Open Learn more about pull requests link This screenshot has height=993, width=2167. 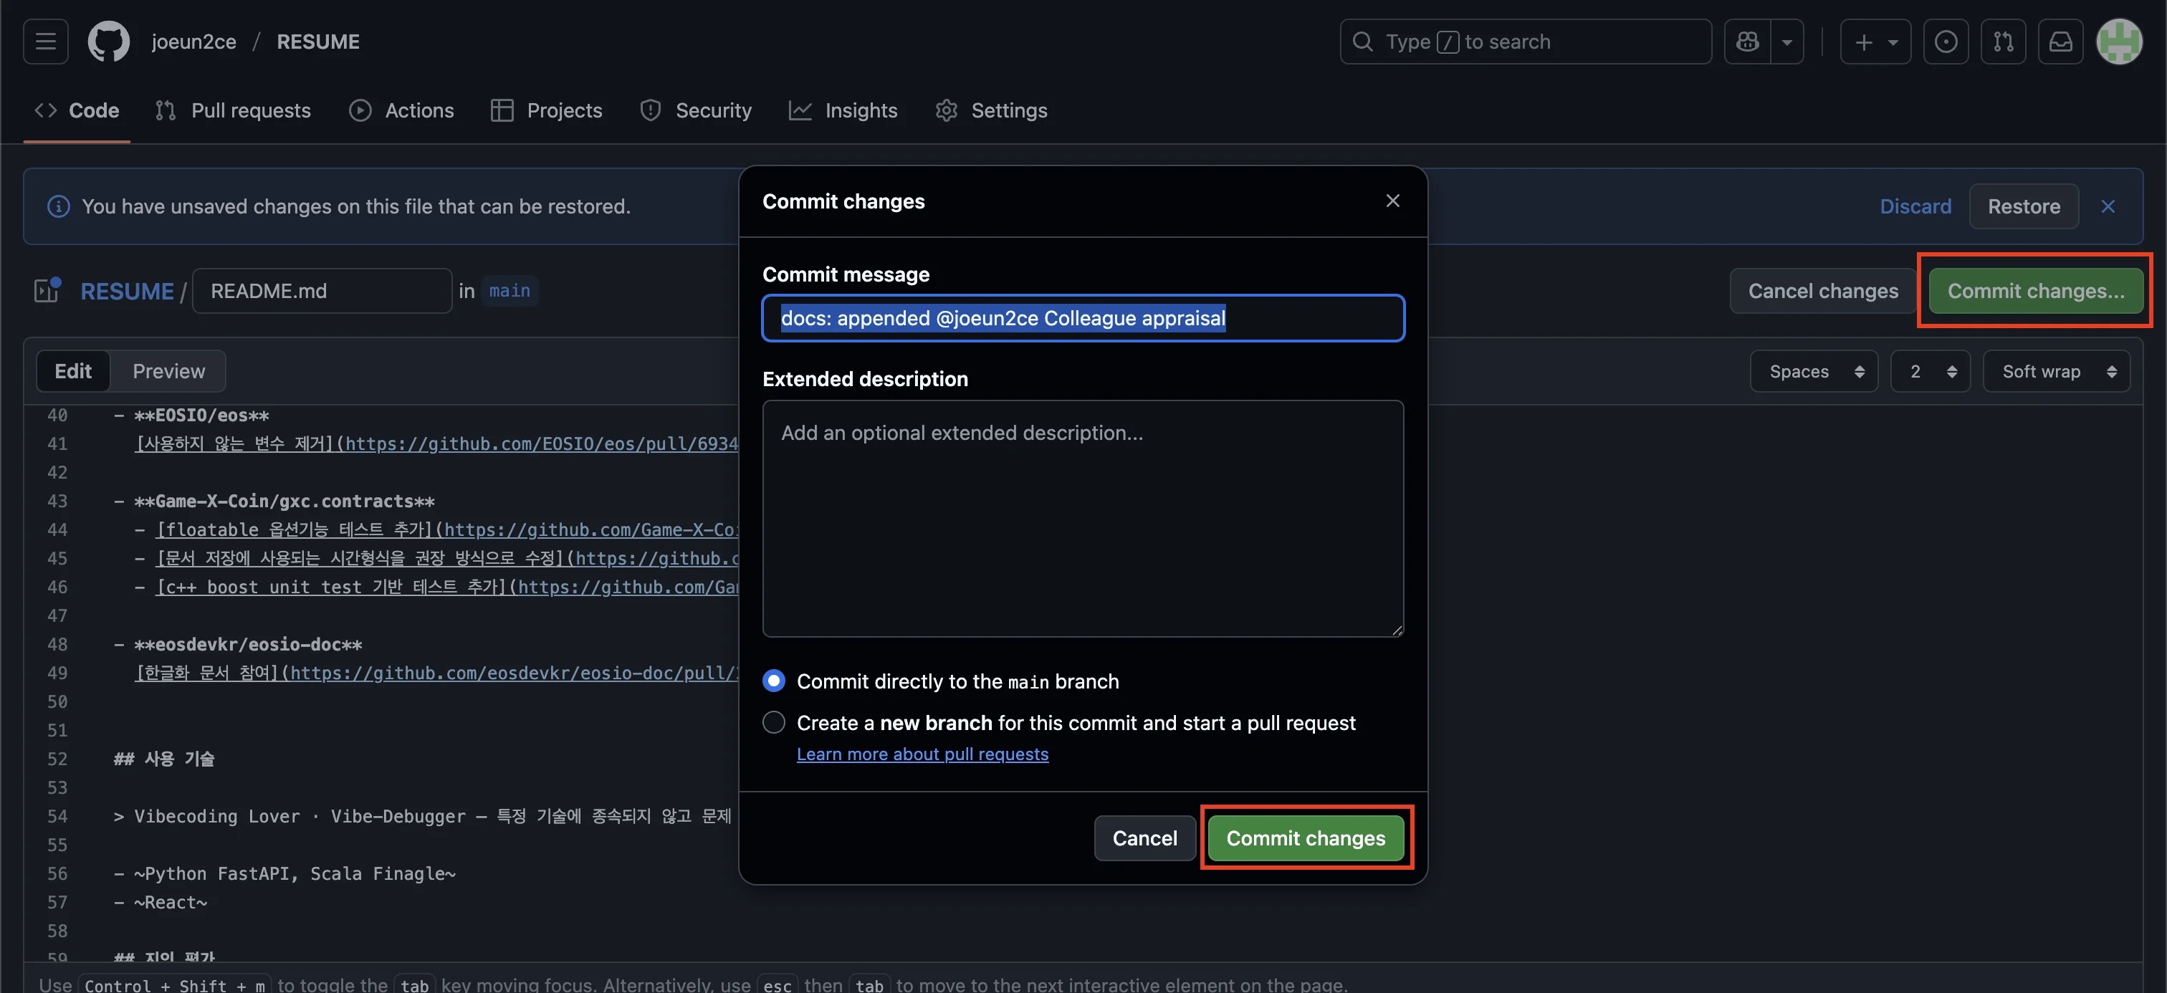(922, 754)
